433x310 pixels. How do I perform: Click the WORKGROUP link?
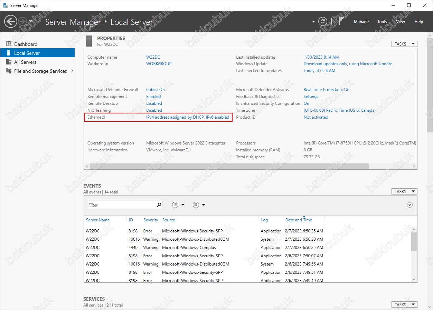coord(159,64)
